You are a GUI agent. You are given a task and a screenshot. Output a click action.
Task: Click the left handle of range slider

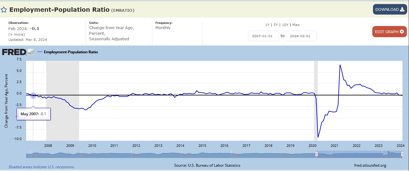(x=316, y=154)
